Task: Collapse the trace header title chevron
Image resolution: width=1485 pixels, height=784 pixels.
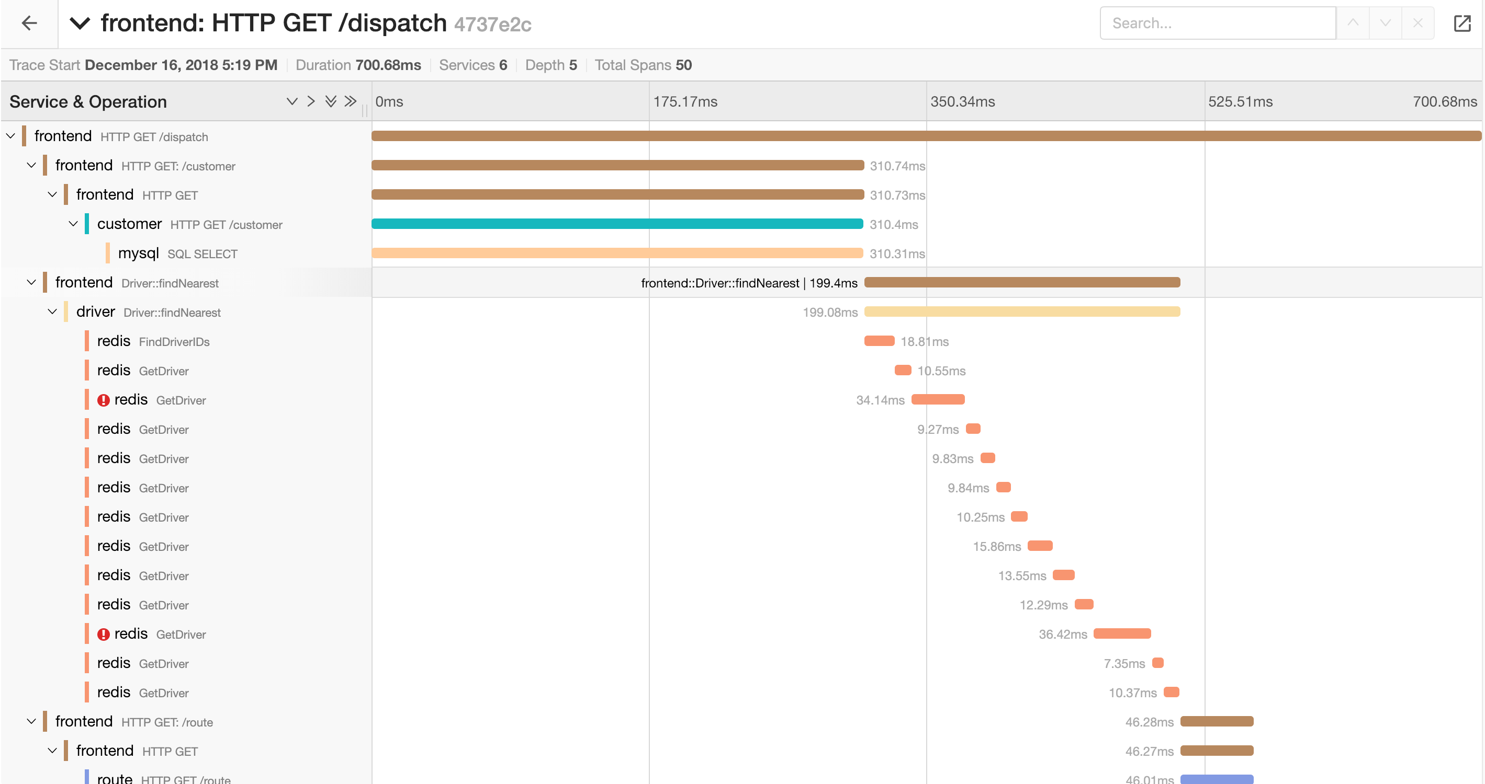Action: pyautogui.click(x=80, y=24)
